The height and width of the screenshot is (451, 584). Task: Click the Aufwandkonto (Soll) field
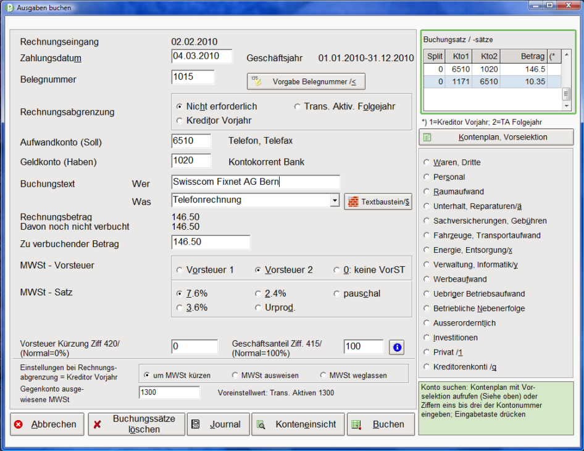coord(191,141)
